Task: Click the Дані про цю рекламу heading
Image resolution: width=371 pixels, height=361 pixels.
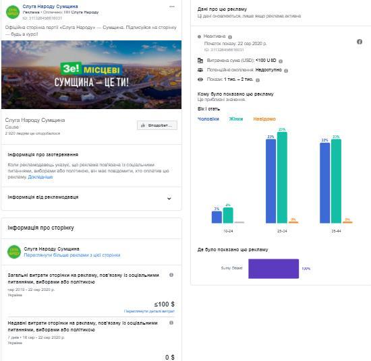Action: tap(222, 9)
